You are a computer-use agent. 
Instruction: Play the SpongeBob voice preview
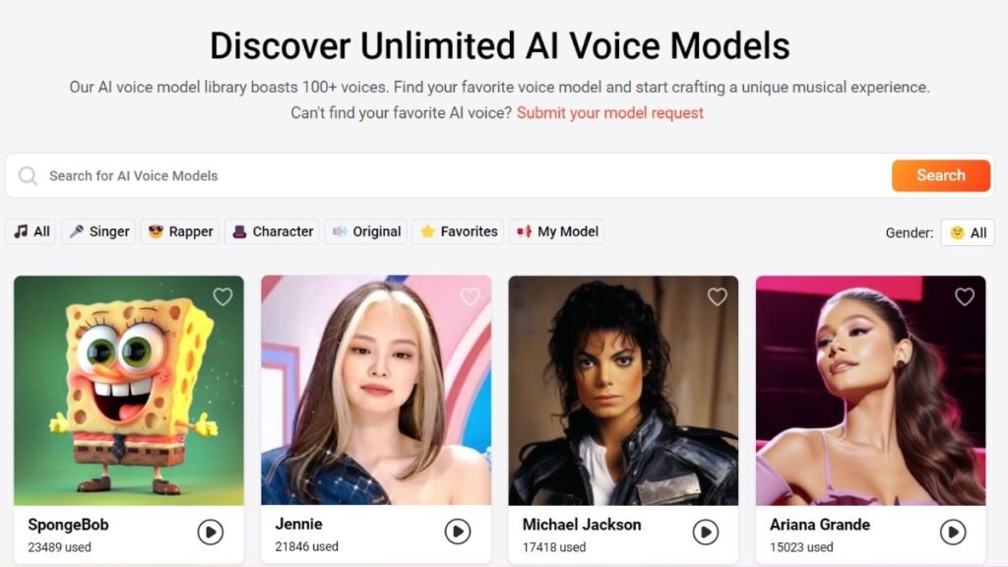pyautogui.click(x=210, y=533)
